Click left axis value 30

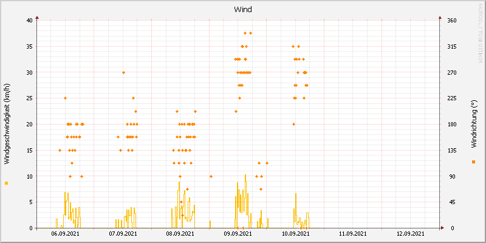[29, 72]
